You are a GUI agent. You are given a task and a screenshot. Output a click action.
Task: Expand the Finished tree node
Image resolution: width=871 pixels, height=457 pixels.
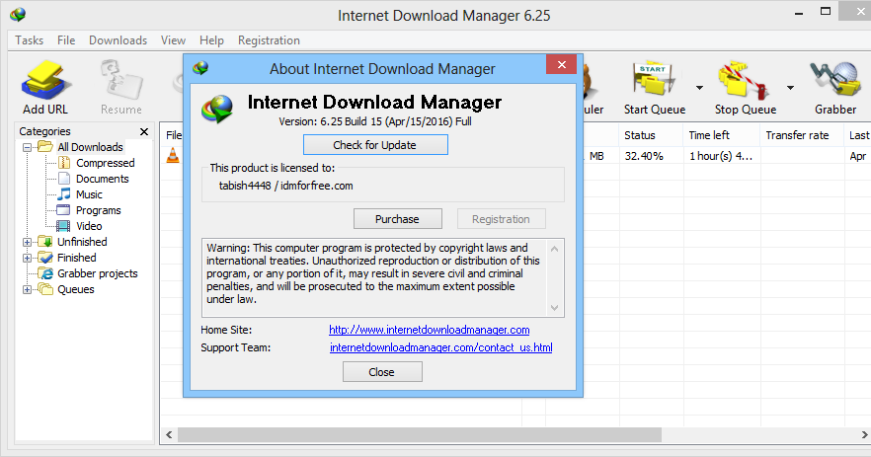click(x=27, y=259)
